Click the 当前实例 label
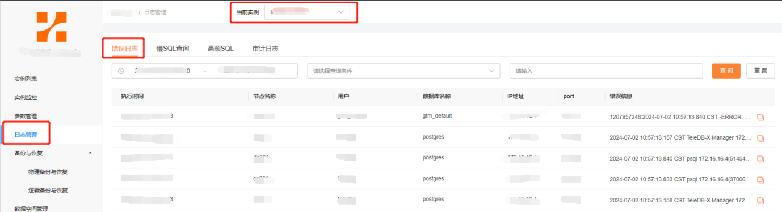Image resolution: width=782 pixels, height=212 pixels. [x=247, y=12]
